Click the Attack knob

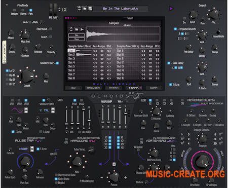point(11,32)
